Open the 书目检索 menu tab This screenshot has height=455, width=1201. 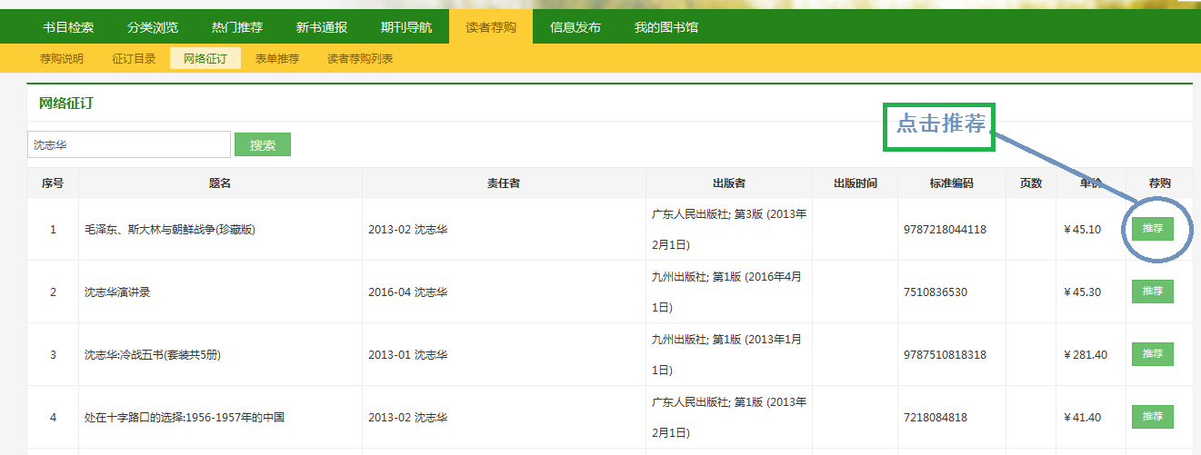(68, 27)
